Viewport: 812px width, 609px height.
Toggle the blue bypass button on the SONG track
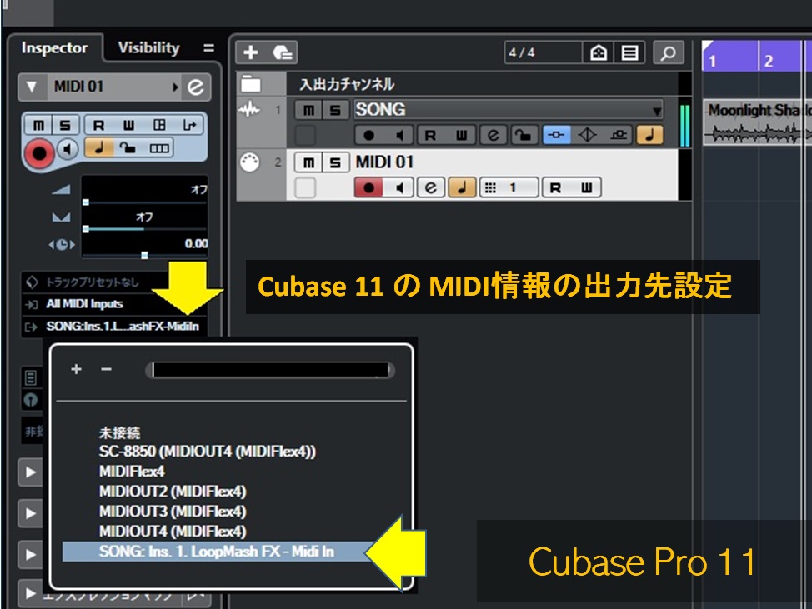556,136
